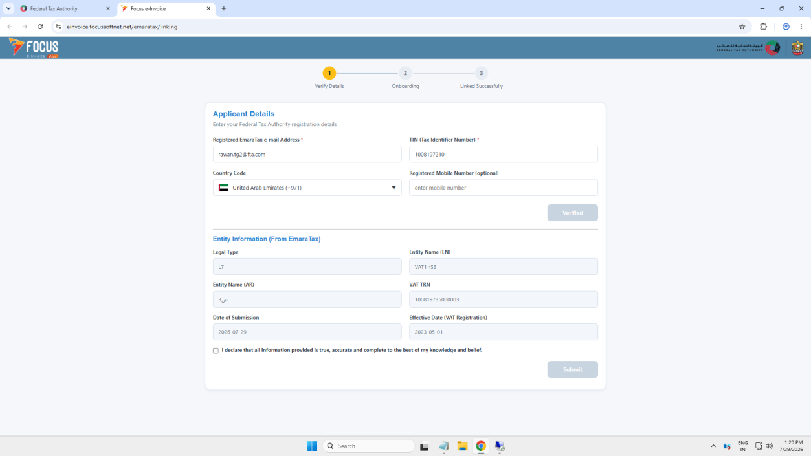Image resolution: width=811 pixels, height=456 pixels.
Task: Click the Verified button
Action: pyautogui.click(x=572, y=213)
